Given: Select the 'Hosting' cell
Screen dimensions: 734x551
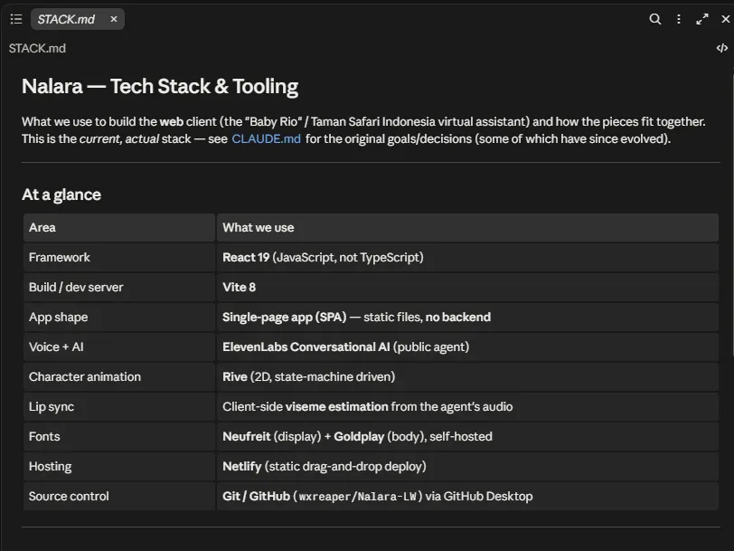Looking at the screenshot, I should pyautogui.click(x=119, y=466).
